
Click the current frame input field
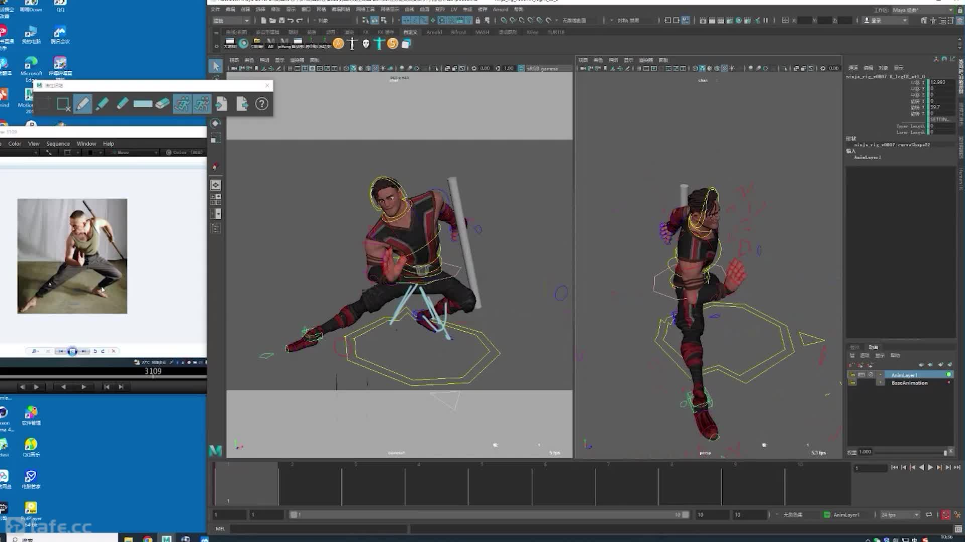pos(871,468)
